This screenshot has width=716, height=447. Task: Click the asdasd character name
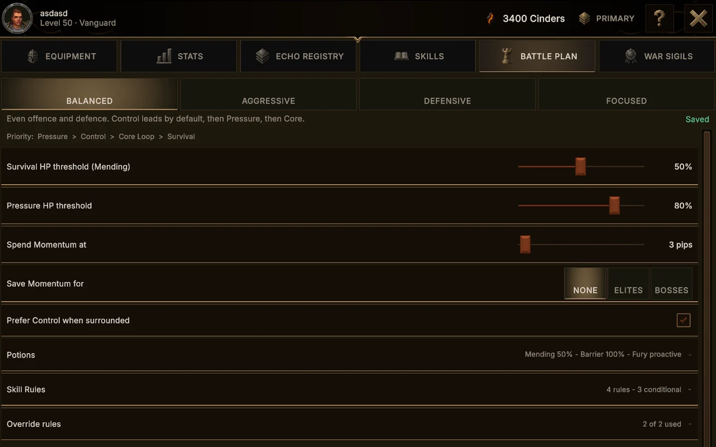click(x=54, y=13)
